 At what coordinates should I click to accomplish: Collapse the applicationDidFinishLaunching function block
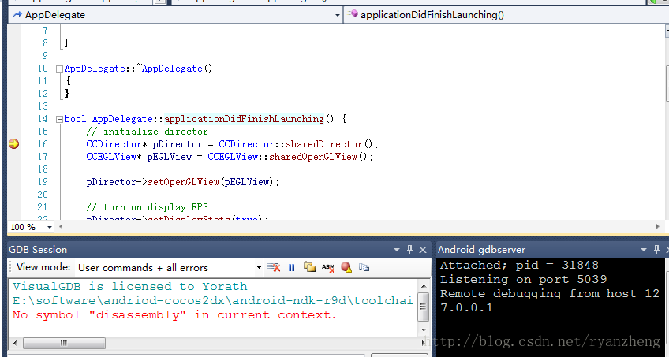point(59,119)
